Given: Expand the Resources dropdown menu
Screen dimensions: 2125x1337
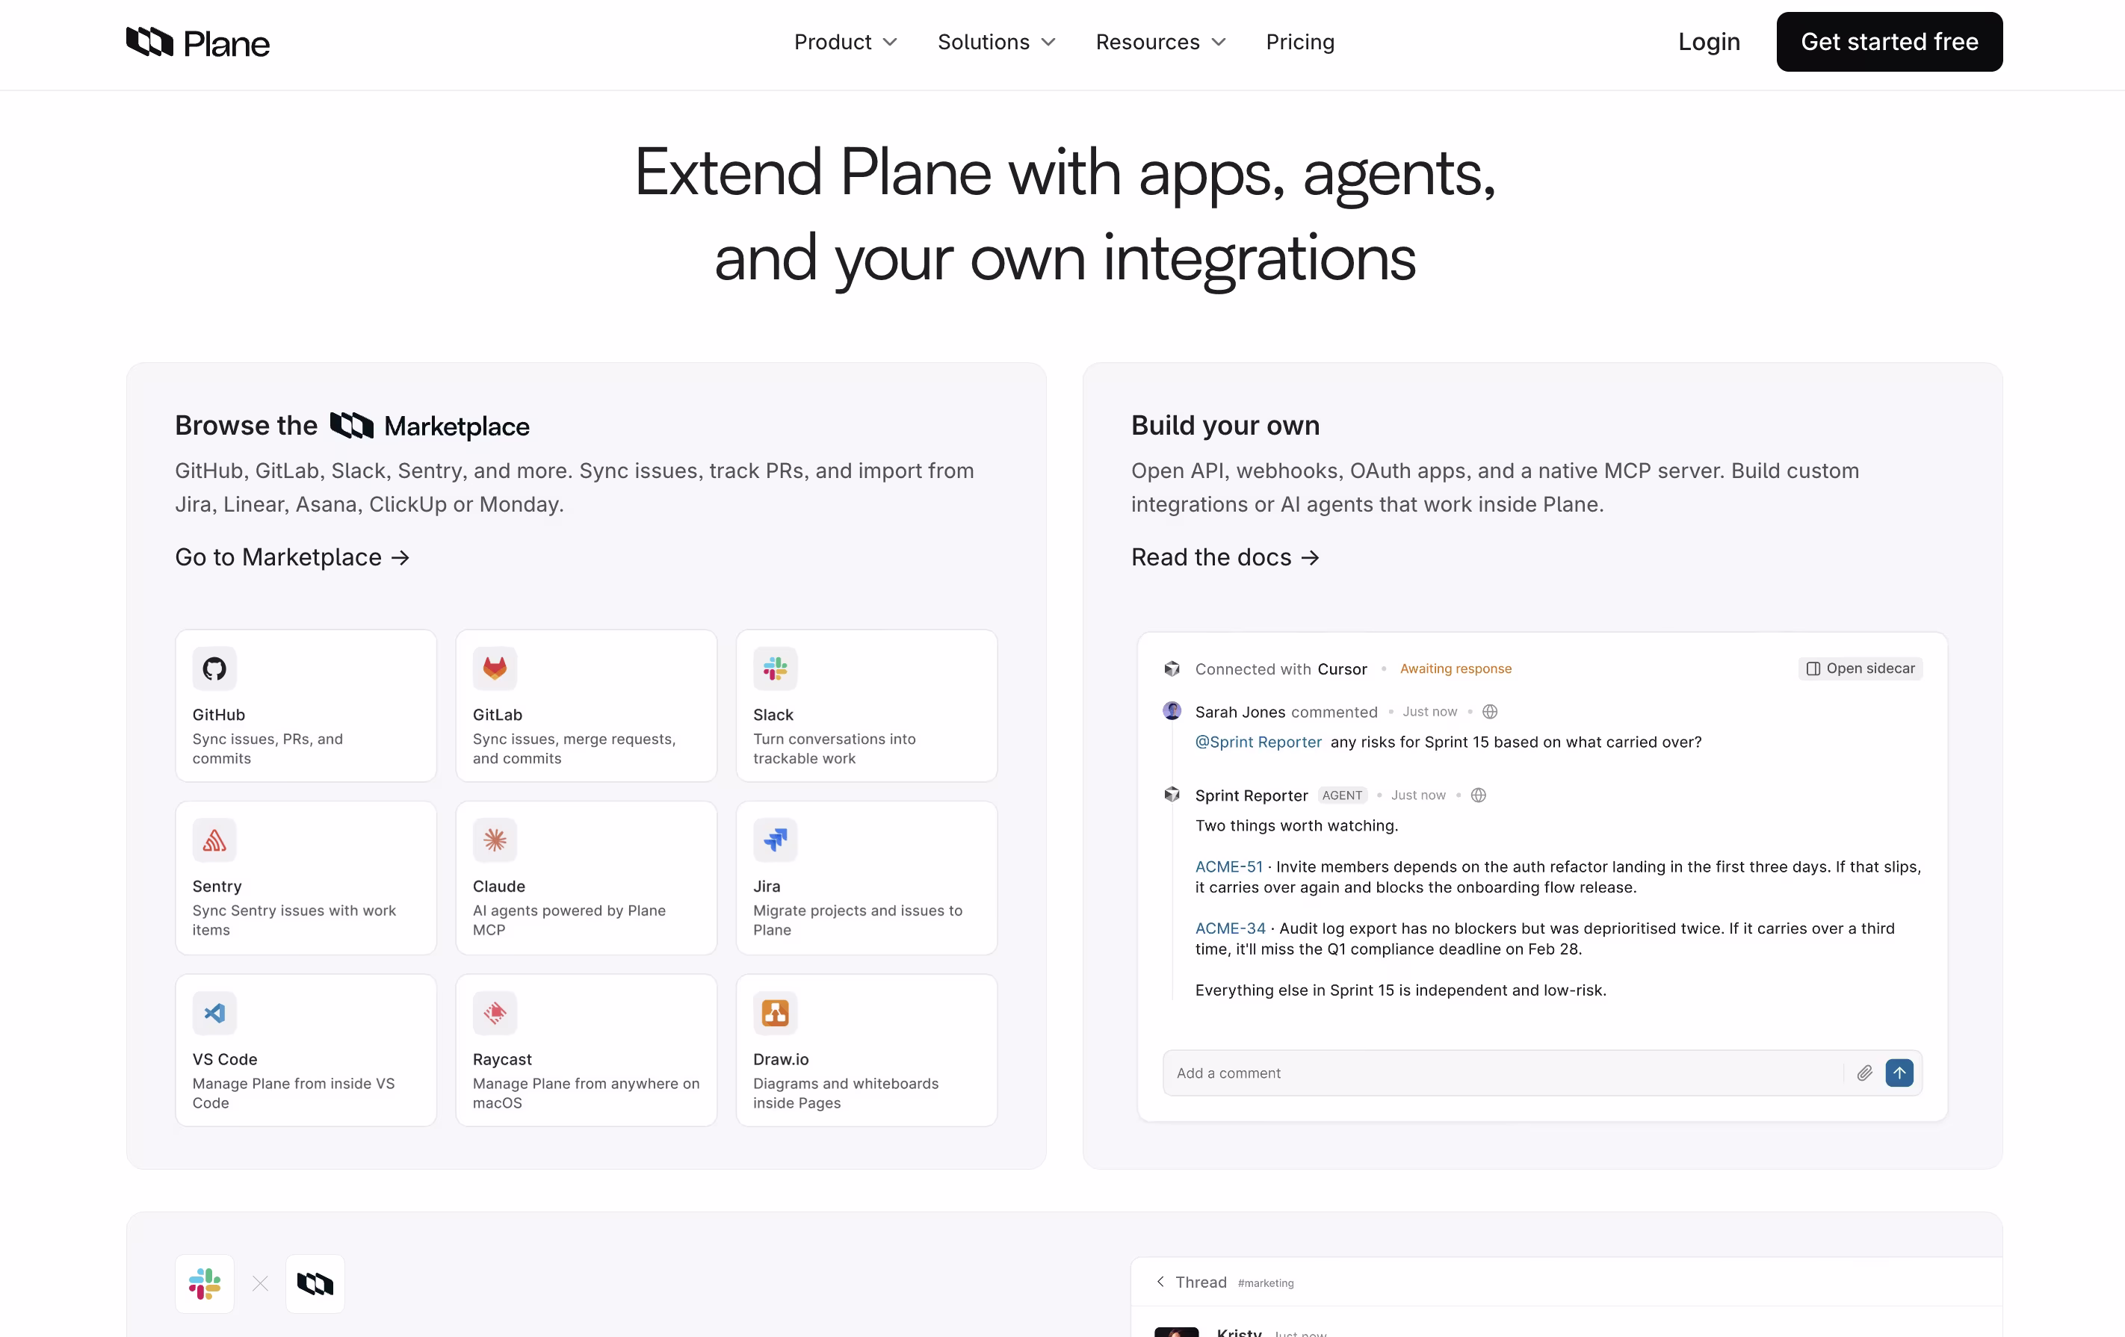Looking at the screenshot, I should click(1160, 41).
